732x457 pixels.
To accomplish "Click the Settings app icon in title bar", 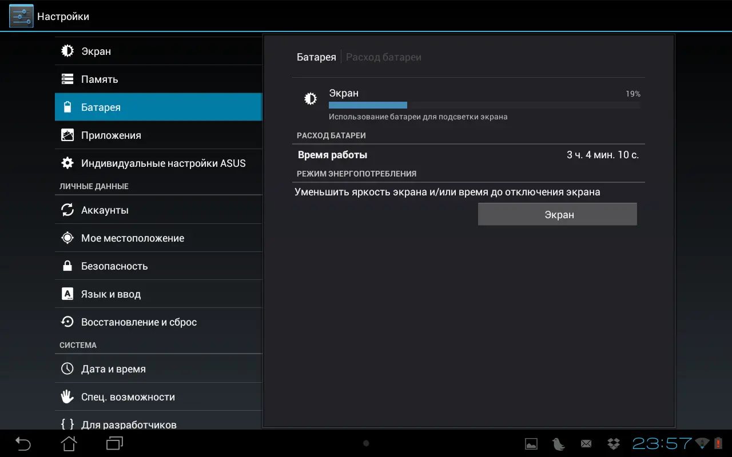I will [x=21, y=16].
